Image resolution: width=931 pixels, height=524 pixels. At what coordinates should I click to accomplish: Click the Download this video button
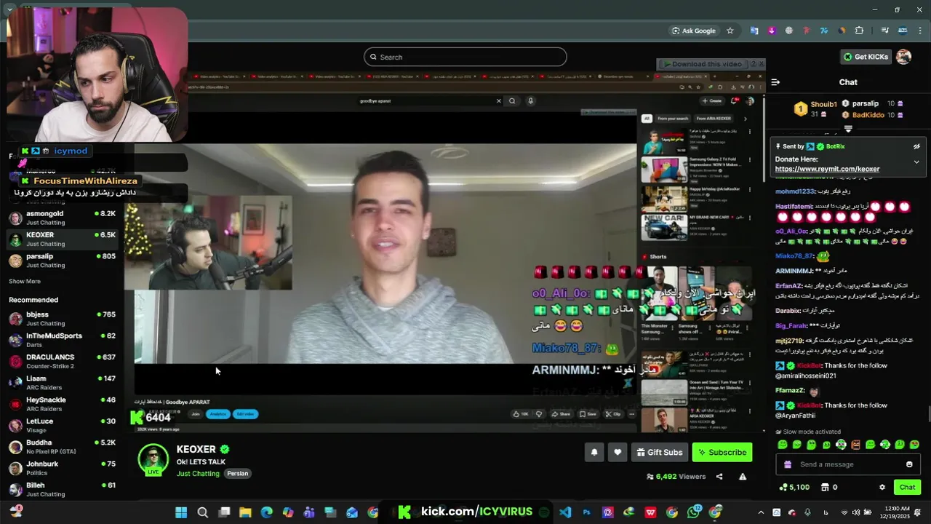[x=703, y=64]
